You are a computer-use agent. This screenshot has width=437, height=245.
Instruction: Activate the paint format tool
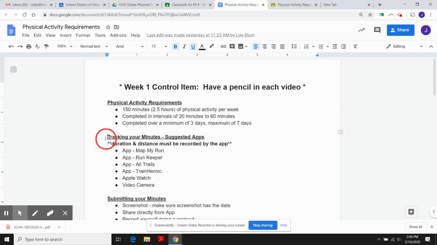pyautogui.click(x=46, y=46)
